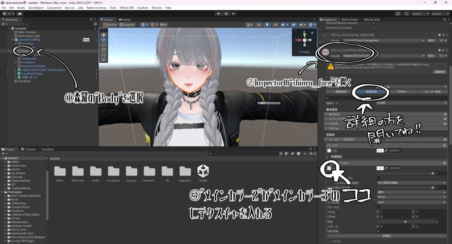Select the プリセット button
This screenshot has width=452, height=244.
point(402,92)
